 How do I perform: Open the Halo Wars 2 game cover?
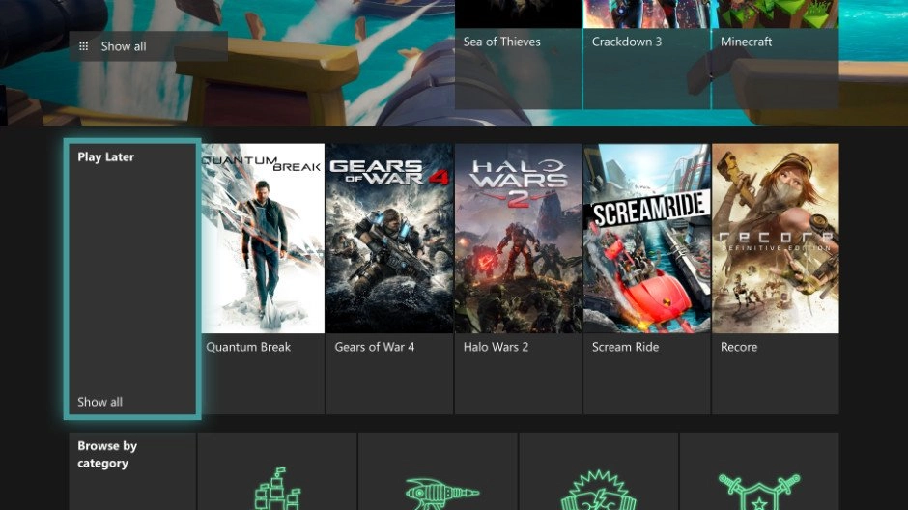(519, 239)
